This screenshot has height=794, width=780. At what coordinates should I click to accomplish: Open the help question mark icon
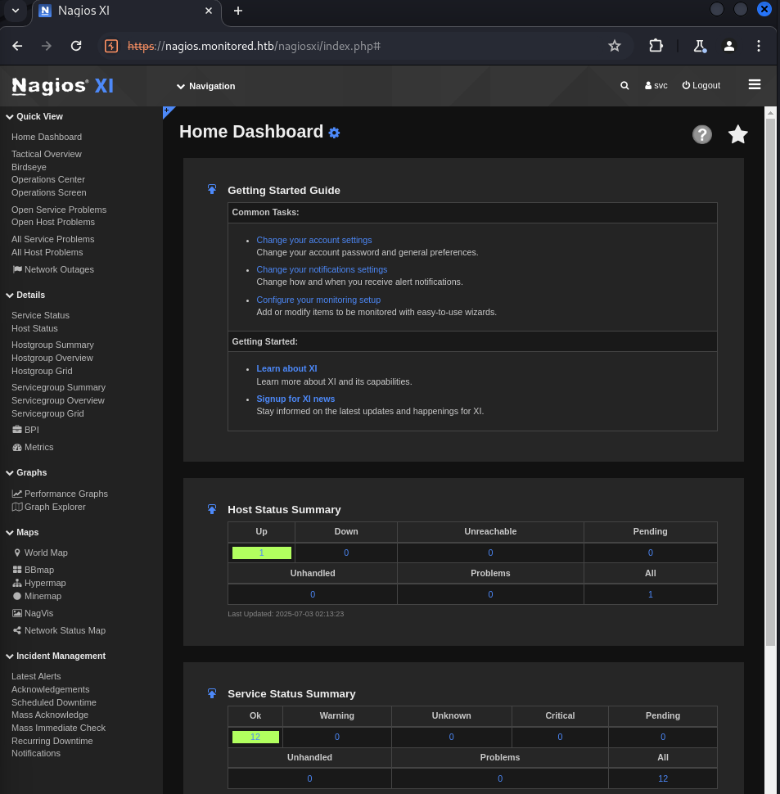(702, 135)
